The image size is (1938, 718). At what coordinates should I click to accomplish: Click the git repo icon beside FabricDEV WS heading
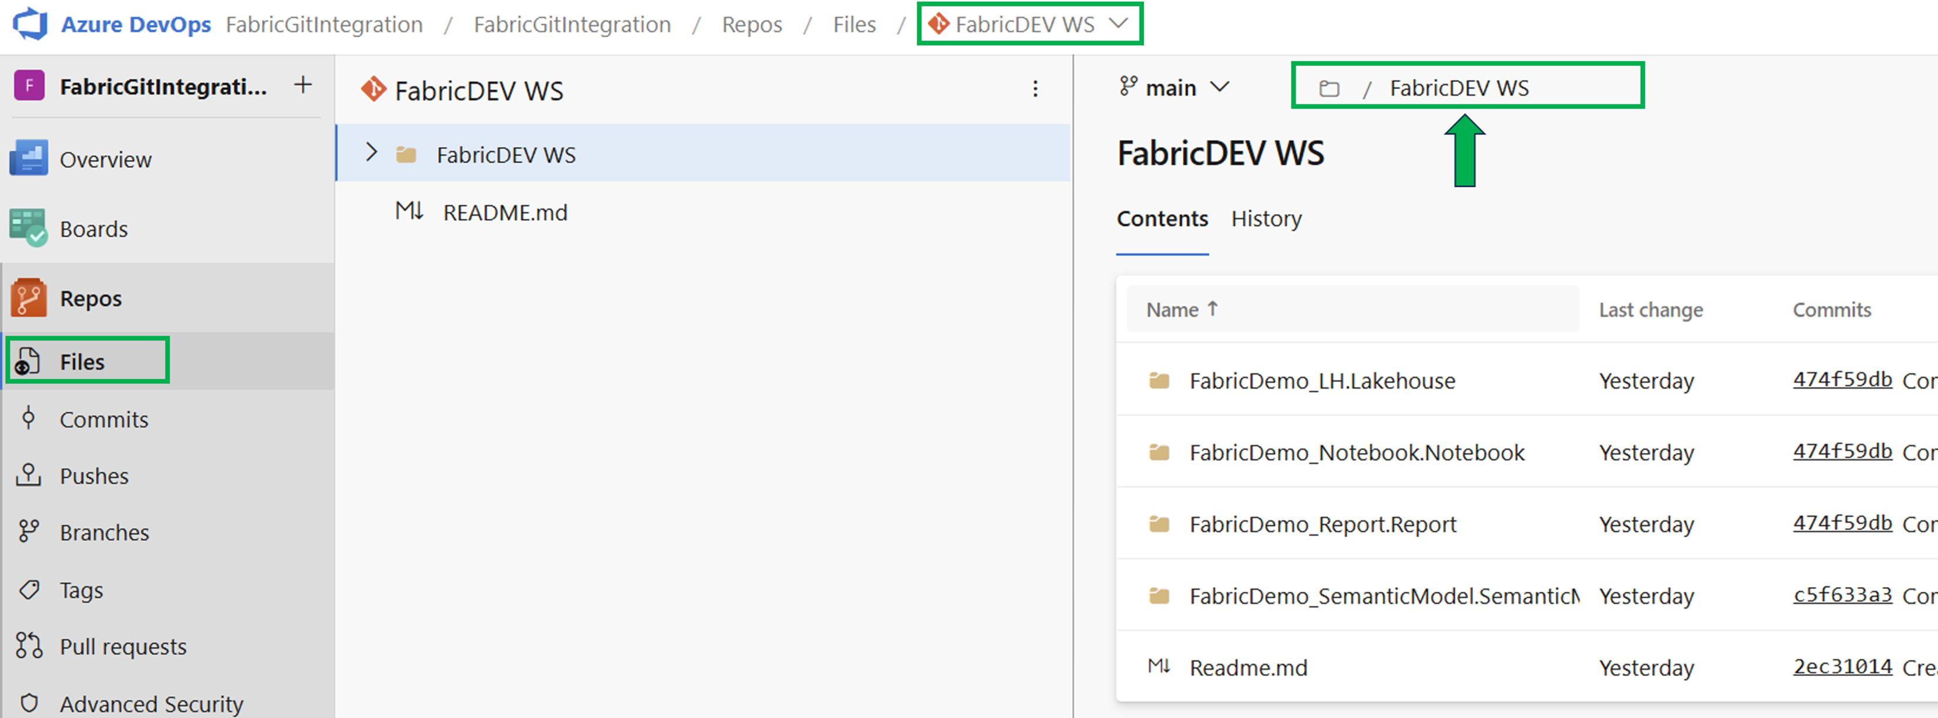pos(373,89)
